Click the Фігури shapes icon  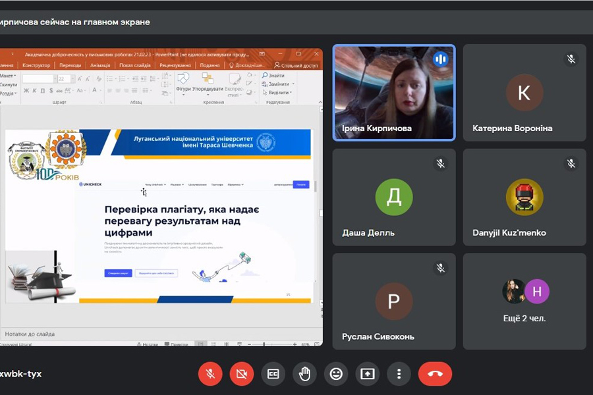[183, 83]
